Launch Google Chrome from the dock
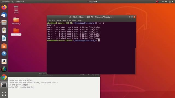Screen dimensions: 175x98 click(x=4, y=77)
